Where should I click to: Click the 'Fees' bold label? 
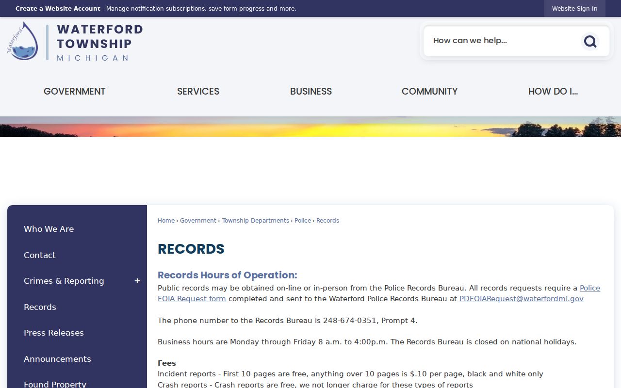167,363
